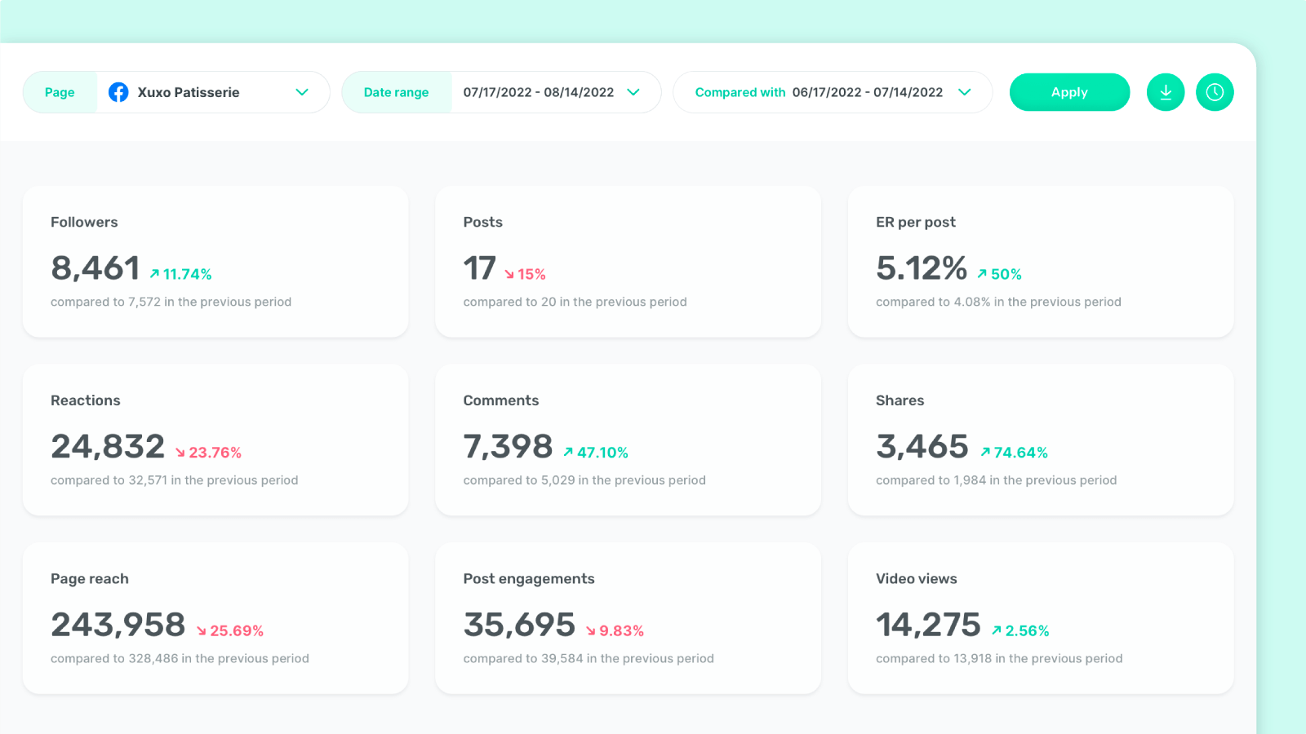1306x734 pixels.
Task: Select the Page tab label
Action: pos(59,92)
